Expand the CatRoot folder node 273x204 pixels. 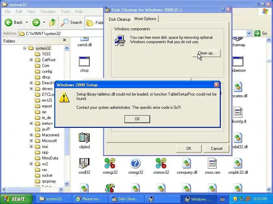[x=31, y=60]
